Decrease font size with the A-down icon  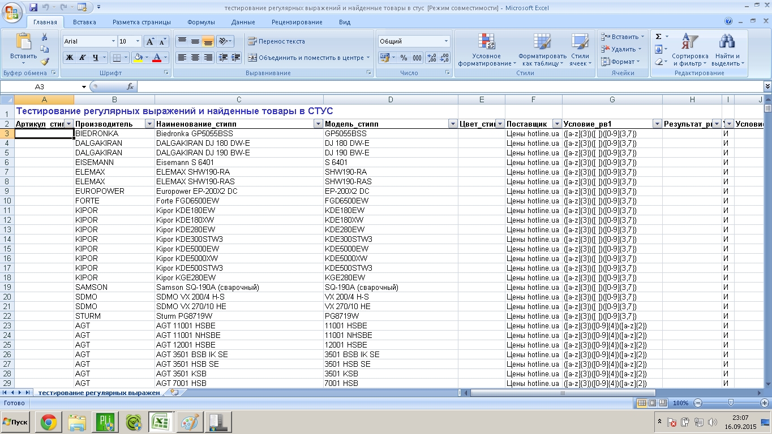[x=162, y=41]
